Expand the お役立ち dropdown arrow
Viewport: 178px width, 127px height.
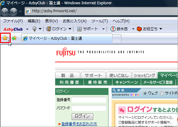tap(161, 29)
